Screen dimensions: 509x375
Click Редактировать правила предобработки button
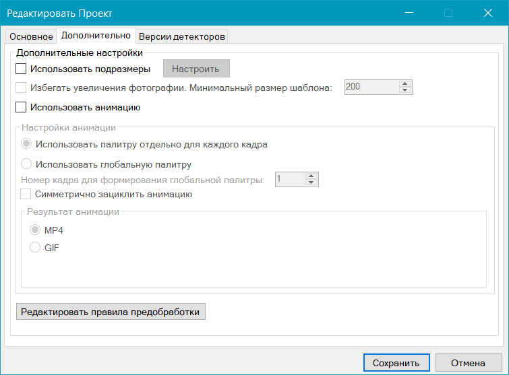pyautogui.click(x=111, y=312)
